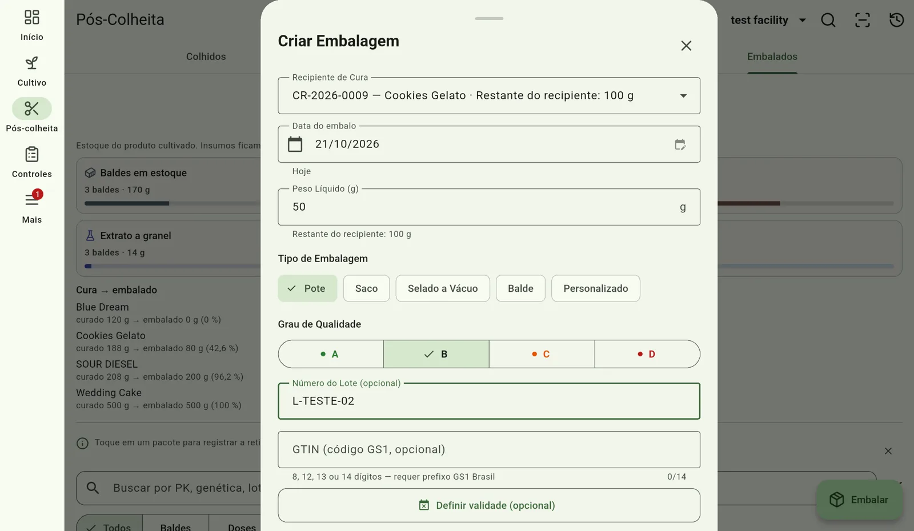Open the Mais menu with notification badge

click(32, 200)
